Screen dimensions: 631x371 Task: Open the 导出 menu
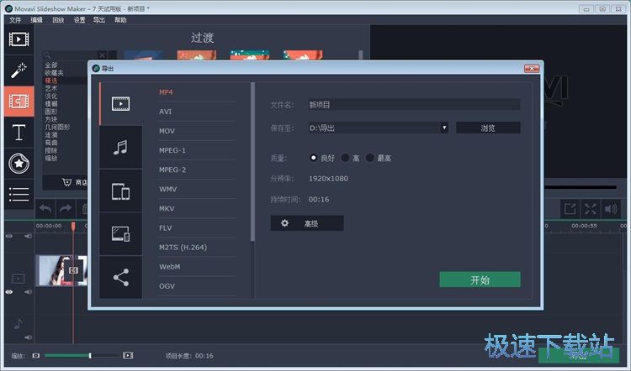pos(99,19)
